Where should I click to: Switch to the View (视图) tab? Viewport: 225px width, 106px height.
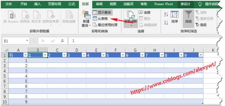[113, 4]
